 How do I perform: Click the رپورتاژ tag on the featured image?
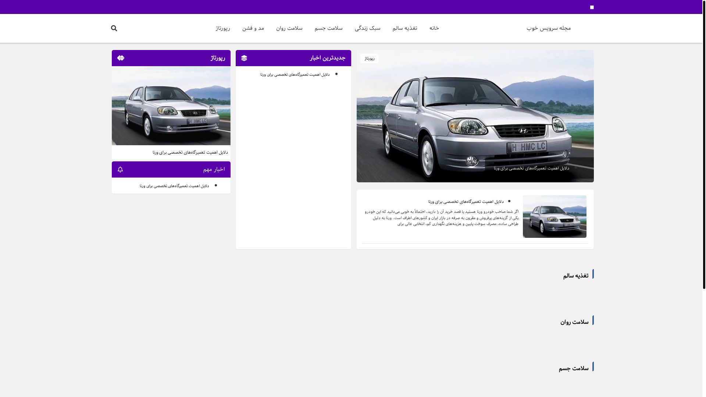pos(370,58)
